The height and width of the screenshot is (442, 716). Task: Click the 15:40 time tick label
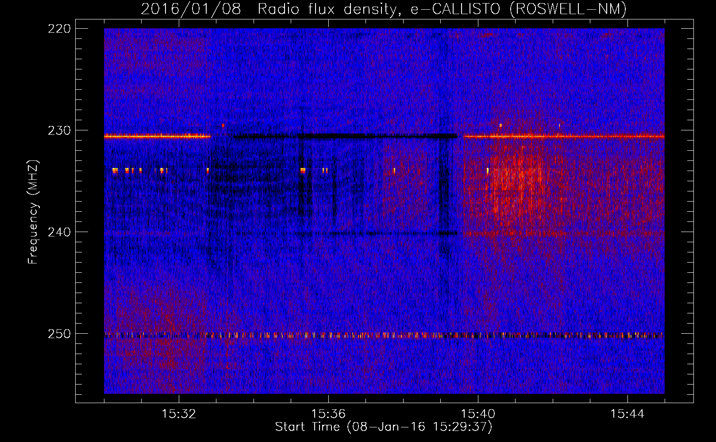(478, 414)
